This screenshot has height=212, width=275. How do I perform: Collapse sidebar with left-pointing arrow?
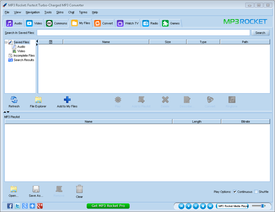point(37,41)
